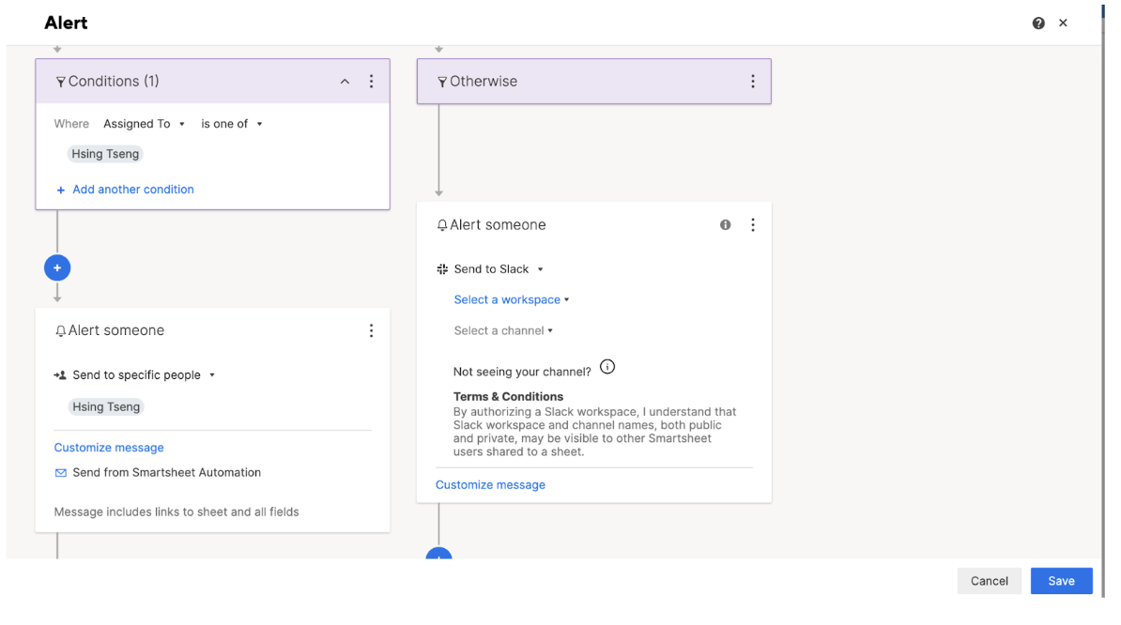Open the Send to Slack dropdown
This screenshot has width=1121, height=625.
pyautogui.click(x=499, y=269)
